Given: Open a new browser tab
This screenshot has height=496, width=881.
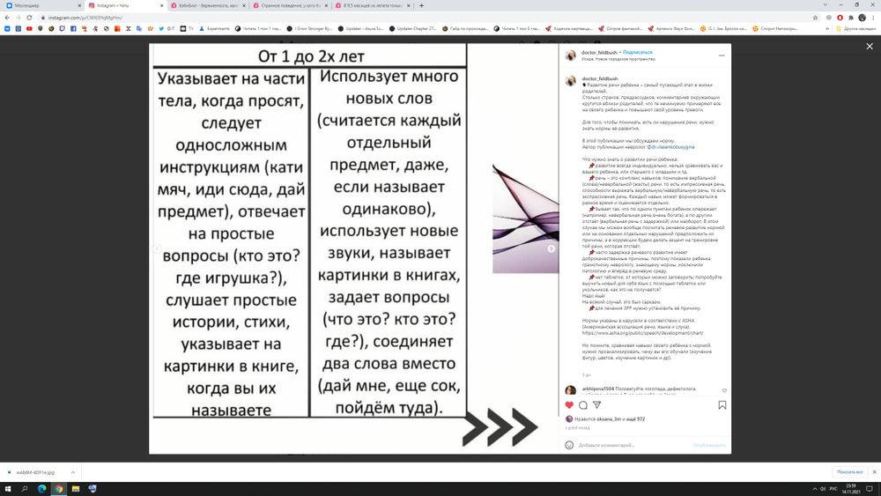Looking at the screenshot, I should [x=421, y=5].
